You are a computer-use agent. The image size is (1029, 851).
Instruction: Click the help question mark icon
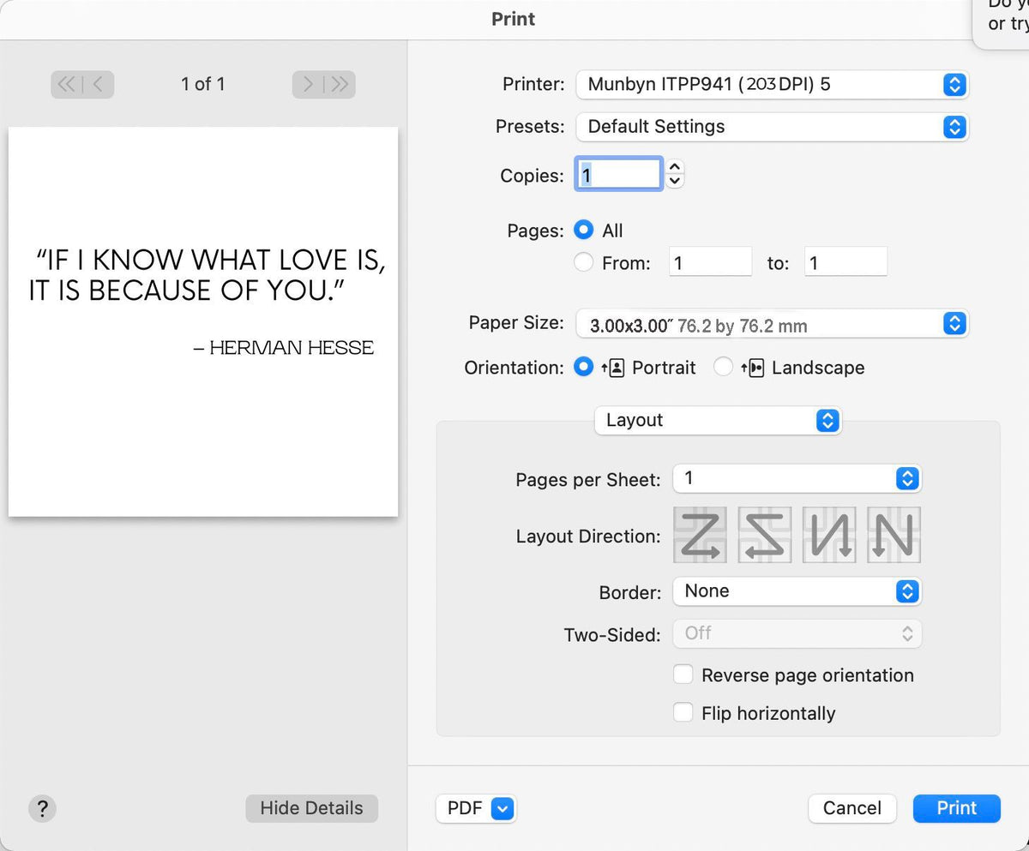point(42,808)
